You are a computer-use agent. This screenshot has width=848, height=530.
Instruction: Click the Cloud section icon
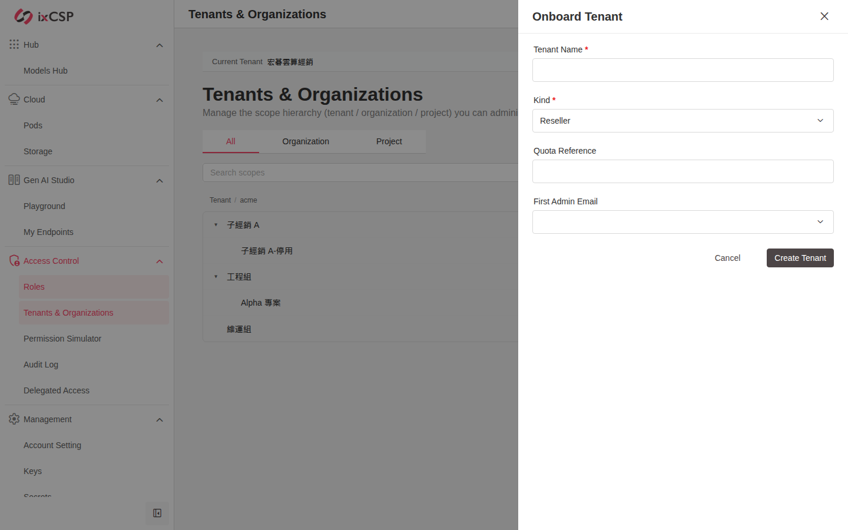14,100
